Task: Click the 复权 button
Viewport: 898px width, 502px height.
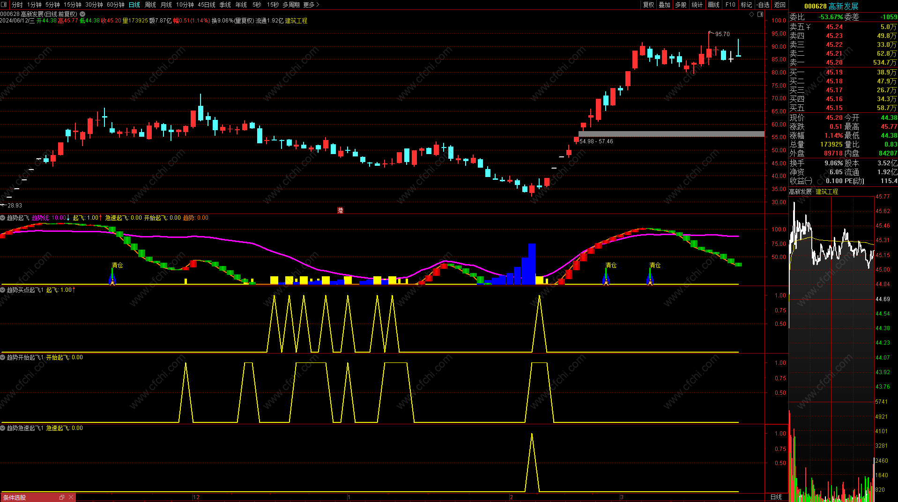Action: click(x=648, y=5)
